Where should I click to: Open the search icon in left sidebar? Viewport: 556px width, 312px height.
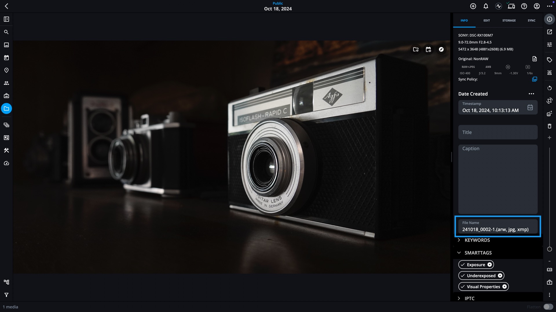pyautogui.click(x=6, y=32)
